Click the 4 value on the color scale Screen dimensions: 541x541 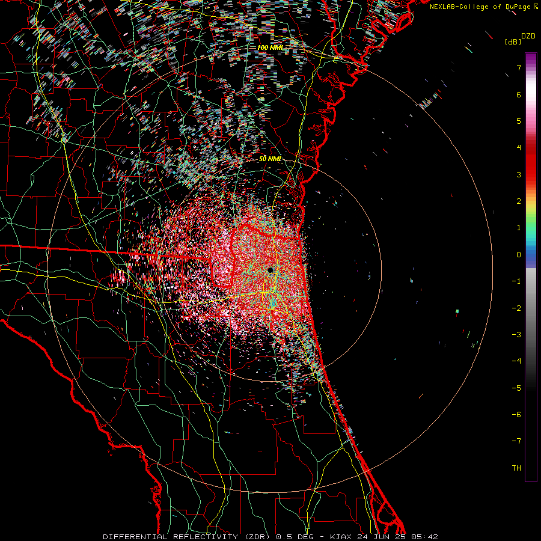[519, 148]
